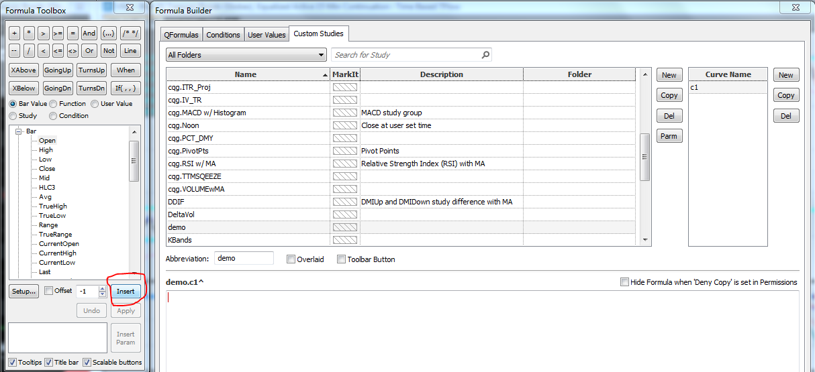Click the Line button in toolbox
The width and height of the screenshot is (815, 372).
(x=130, y=50)
